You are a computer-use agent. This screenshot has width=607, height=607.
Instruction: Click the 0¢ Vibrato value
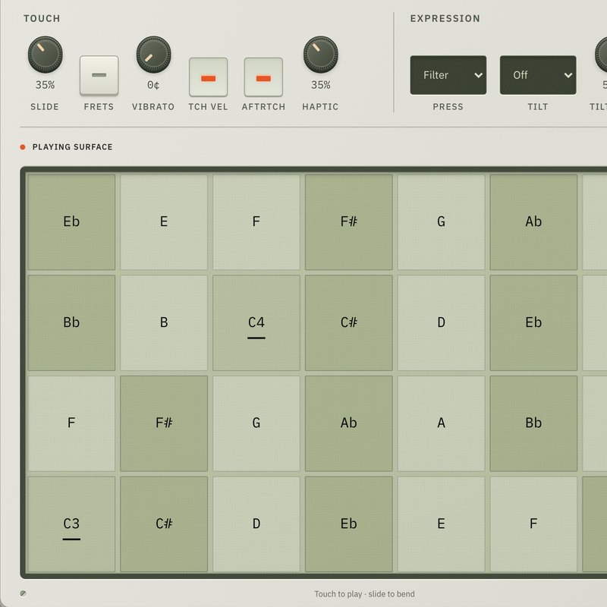pos(153,85)
